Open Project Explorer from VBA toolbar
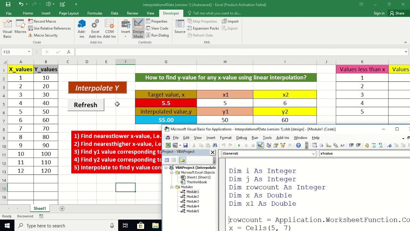 (268, 145)
